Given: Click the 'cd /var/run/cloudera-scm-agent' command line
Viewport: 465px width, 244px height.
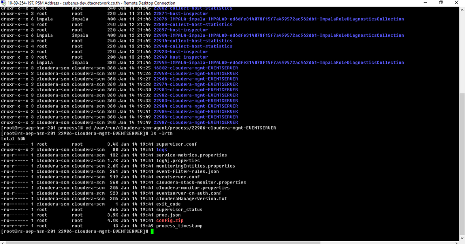Looking at the screenshot, I should click(x=181, y=128).
